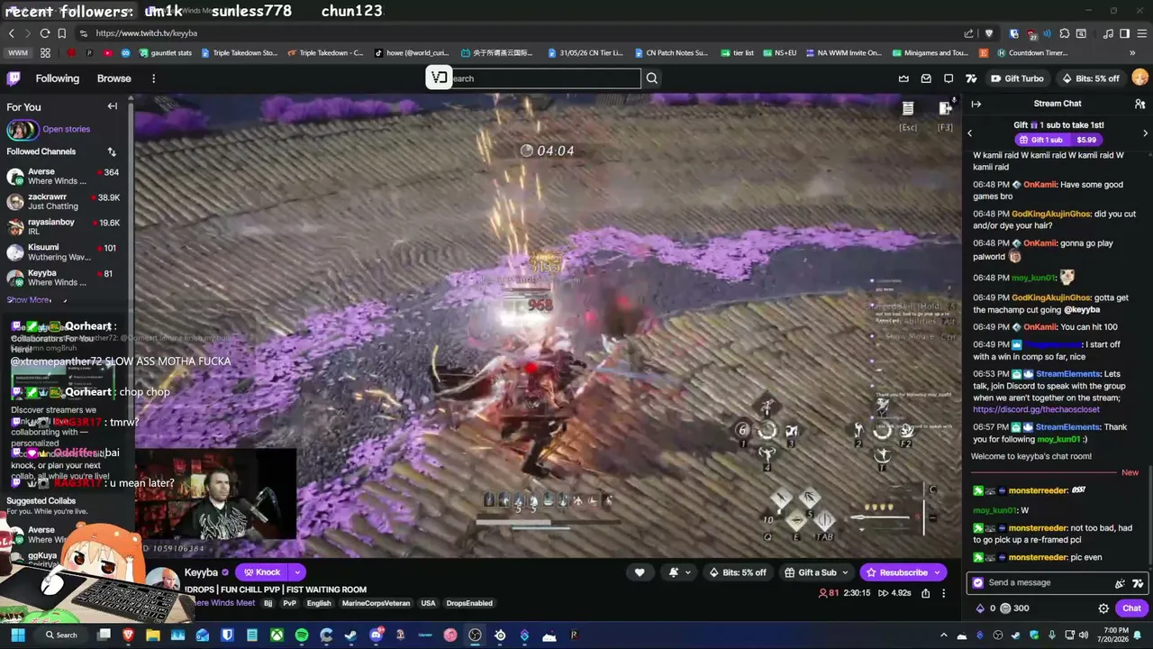
Task: Open chat settings gear
Action: coord(1103,608)
